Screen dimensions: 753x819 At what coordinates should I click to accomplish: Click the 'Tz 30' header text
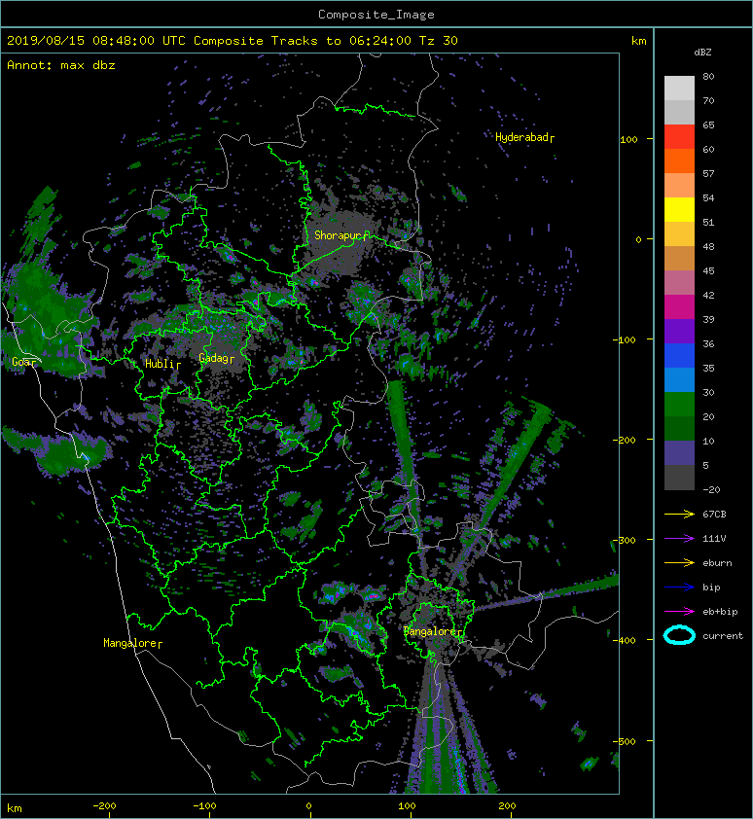point(438,41)
